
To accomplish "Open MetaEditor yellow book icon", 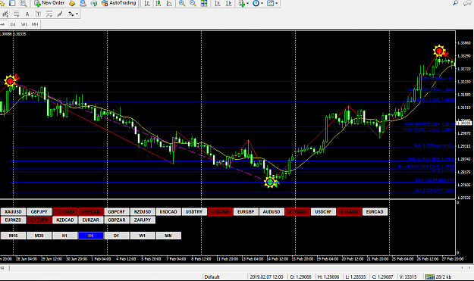I will click(x=72, y=3).
